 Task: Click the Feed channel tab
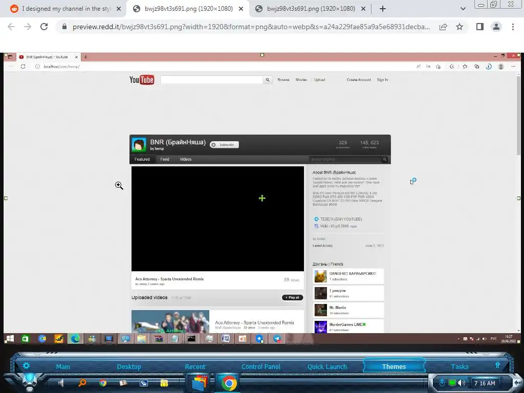pos(165,159)
